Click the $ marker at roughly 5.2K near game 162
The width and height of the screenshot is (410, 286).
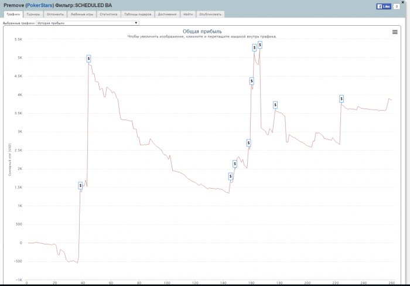point(254,47)
